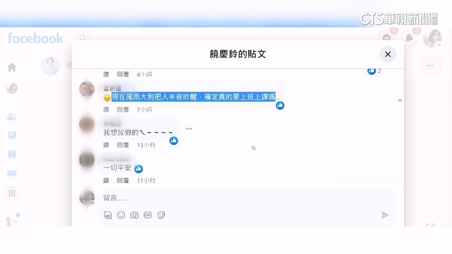The image size is (452, 254).
Task: Click the 13小時 timestamp
Action: click(x=146, y=145)
